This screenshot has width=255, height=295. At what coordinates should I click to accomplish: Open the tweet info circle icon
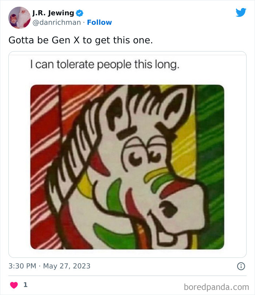pos(241,266)
